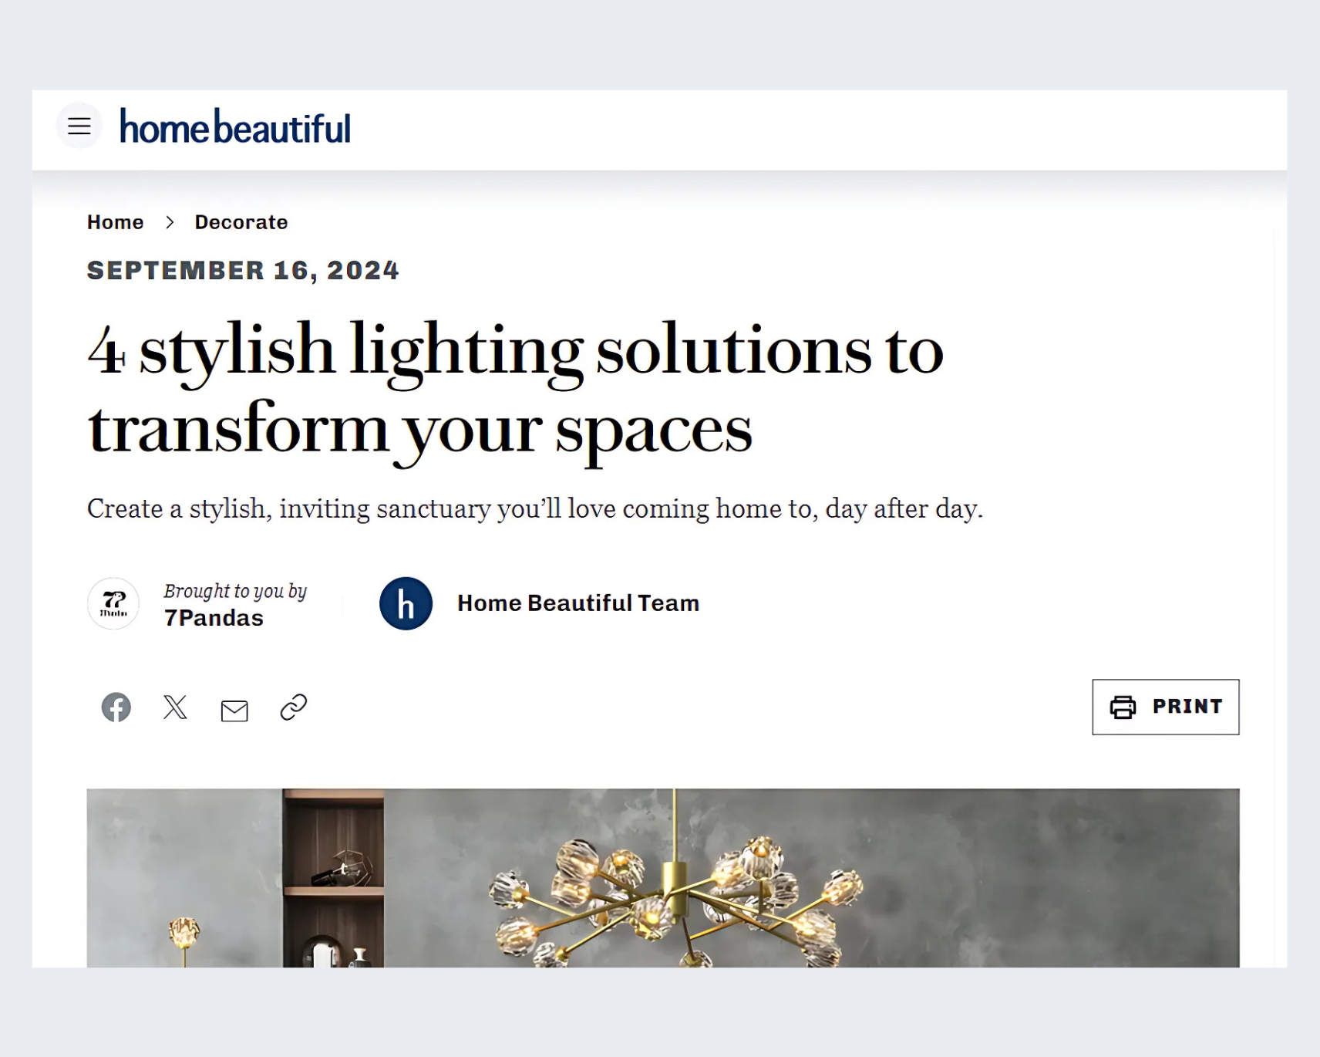Open the hamburger navigation menu
The height and width of the screenshot is (1057, 1320).
point(79,126)
